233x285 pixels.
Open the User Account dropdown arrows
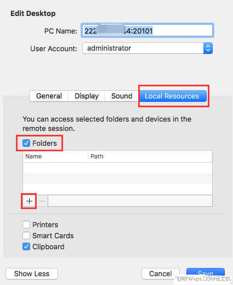point(208,48)
